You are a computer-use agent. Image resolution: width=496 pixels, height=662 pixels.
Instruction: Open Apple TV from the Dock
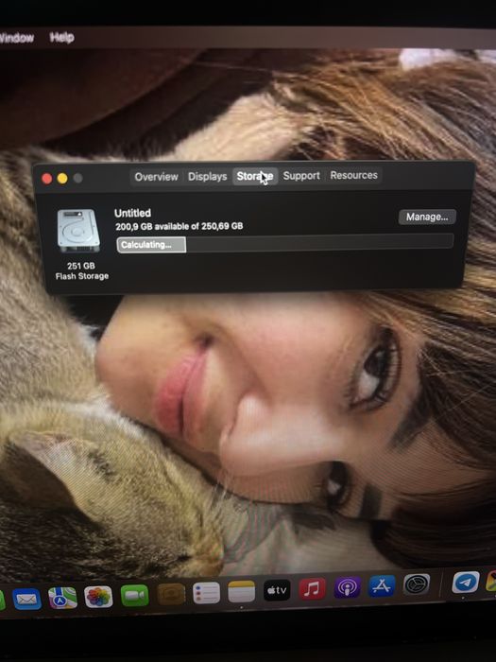(x=277, y=590)
